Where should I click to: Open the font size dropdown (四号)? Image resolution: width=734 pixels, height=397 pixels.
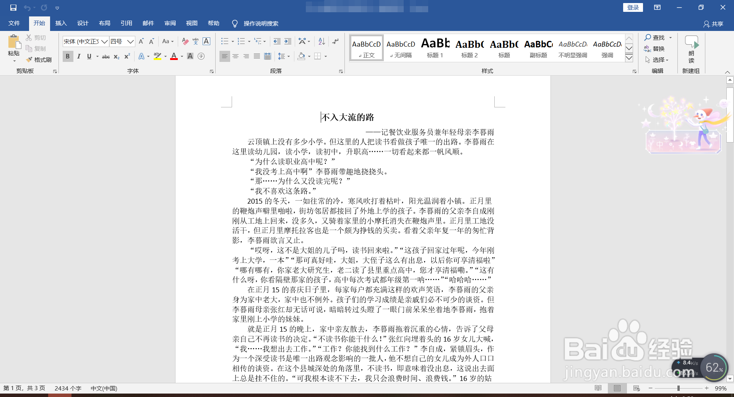click(x=130, y=41)
